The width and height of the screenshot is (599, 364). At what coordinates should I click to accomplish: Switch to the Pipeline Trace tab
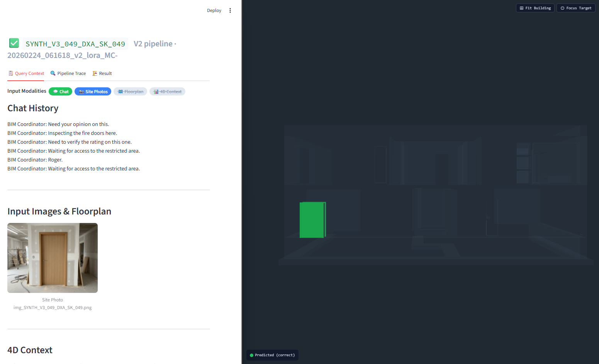click(x=68, y=73)
